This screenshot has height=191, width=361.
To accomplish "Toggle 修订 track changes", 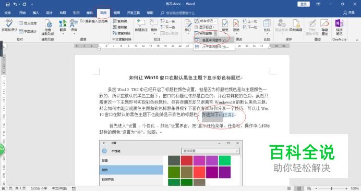I will (188, 26).
